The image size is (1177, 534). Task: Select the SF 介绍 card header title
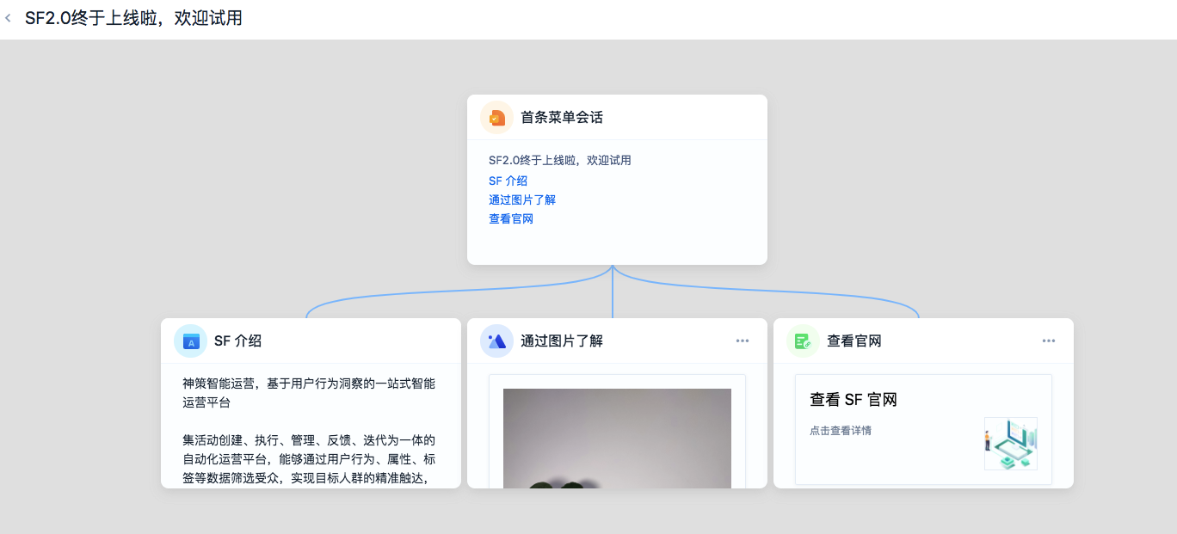tap(237, 341)
